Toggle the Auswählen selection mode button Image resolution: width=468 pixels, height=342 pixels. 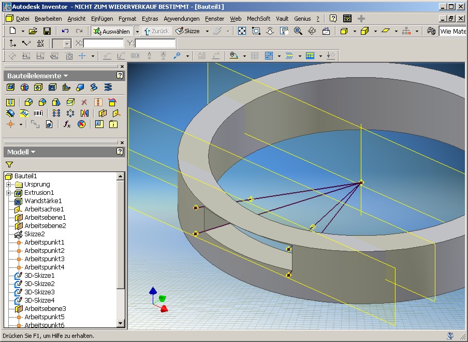pos(112,31)
